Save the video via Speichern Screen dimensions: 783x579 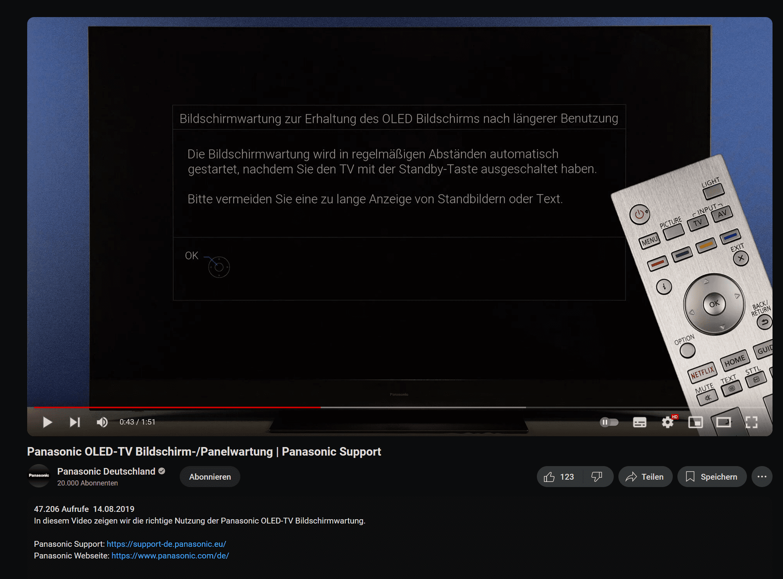(712, 477)
